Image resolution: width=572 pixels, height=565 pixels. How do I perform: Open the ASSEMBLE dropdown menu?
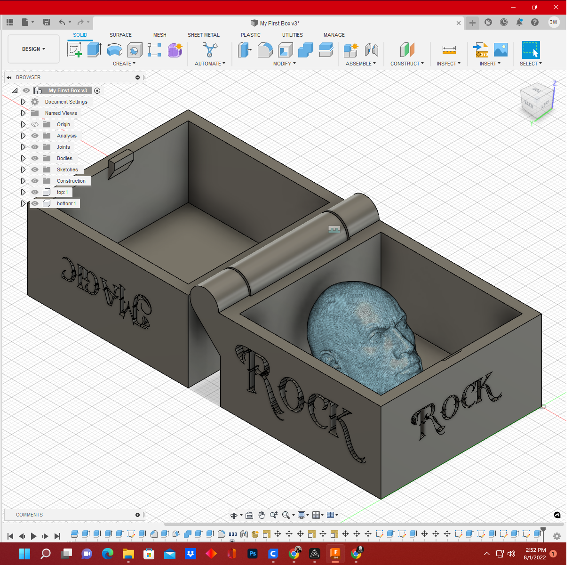[361, 64]
